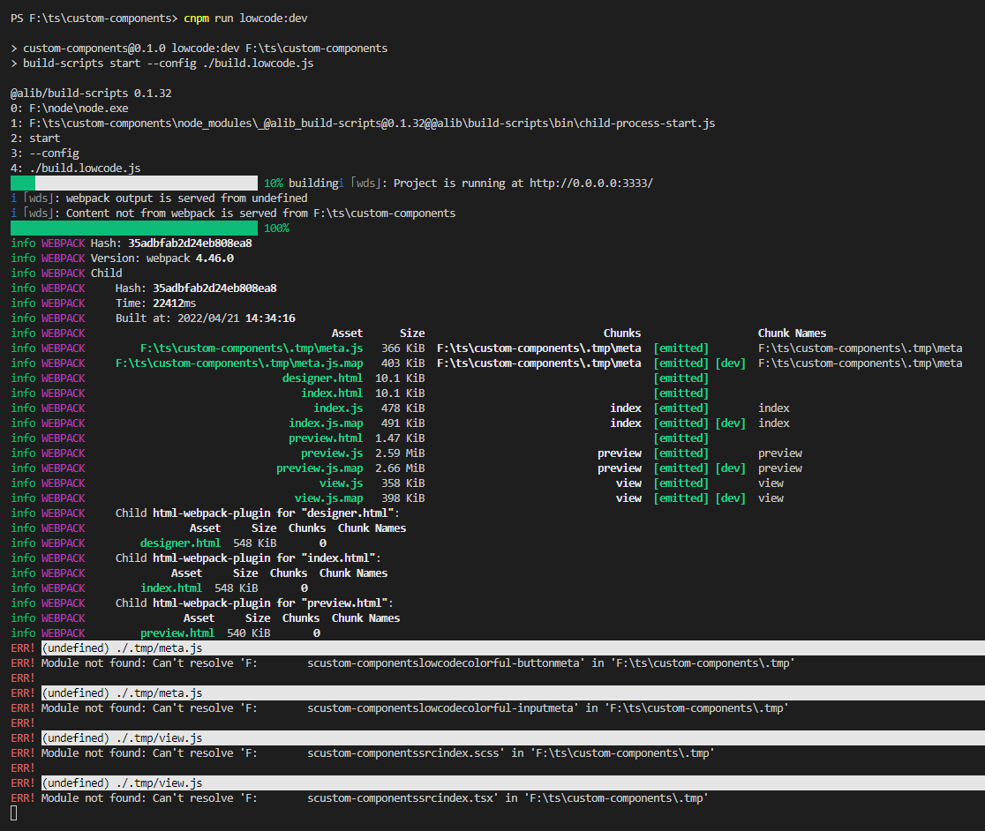Click the 100% completed progress bar
This screenshot has width=985, height=831.
point(134,228)
